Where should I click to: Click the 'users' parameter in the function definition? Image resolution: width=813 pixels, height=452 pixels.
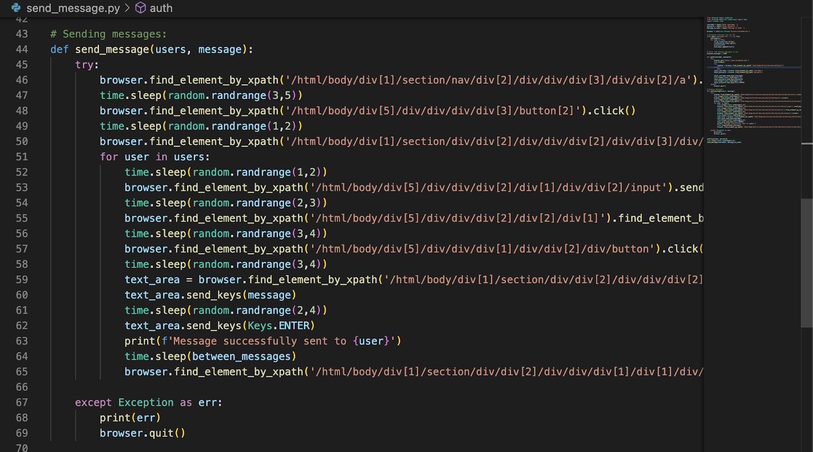[x=171, y=49]
